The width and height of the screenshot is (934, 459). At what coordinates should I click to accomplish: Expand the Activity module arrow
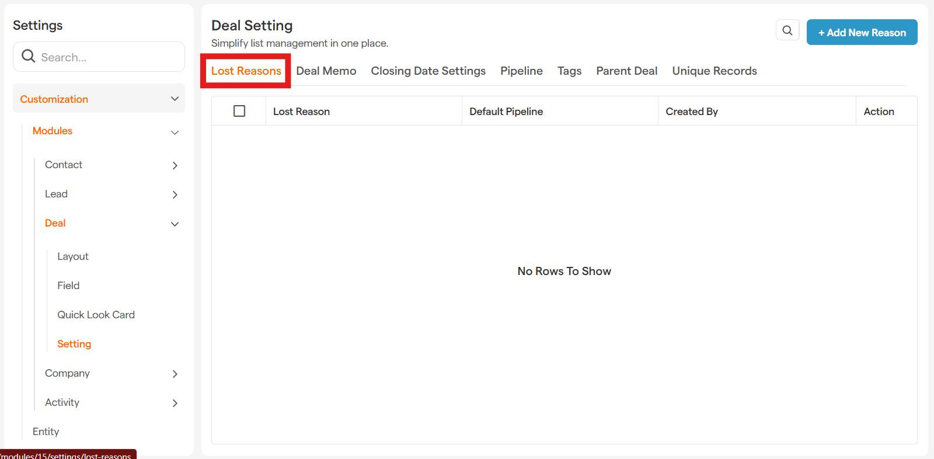click(175, 403)
